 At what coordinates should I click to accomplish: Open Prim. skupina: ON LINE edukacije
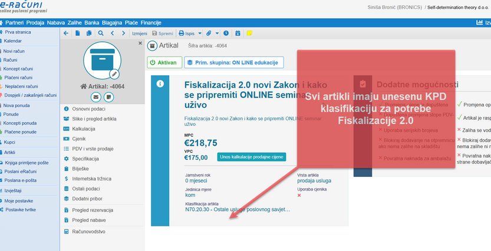click(234, 62)
